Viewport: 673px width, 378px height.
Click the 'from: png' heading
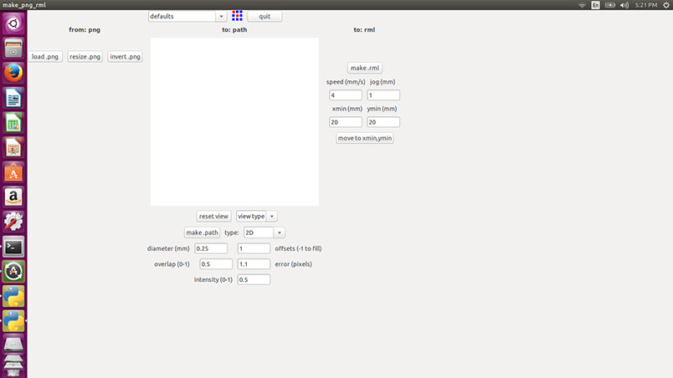(85, 29)
